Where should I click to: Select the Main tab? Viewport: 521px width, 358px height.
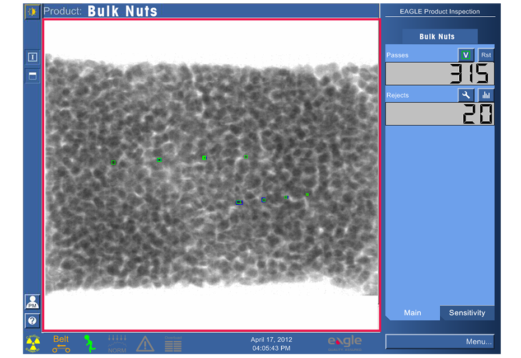412,313
